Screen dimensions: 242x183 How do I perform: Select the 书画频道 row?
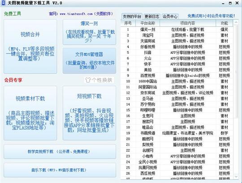point(177,133)
